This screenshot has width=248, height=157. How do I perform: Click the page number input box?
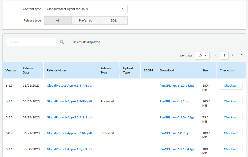click(224, 55)
